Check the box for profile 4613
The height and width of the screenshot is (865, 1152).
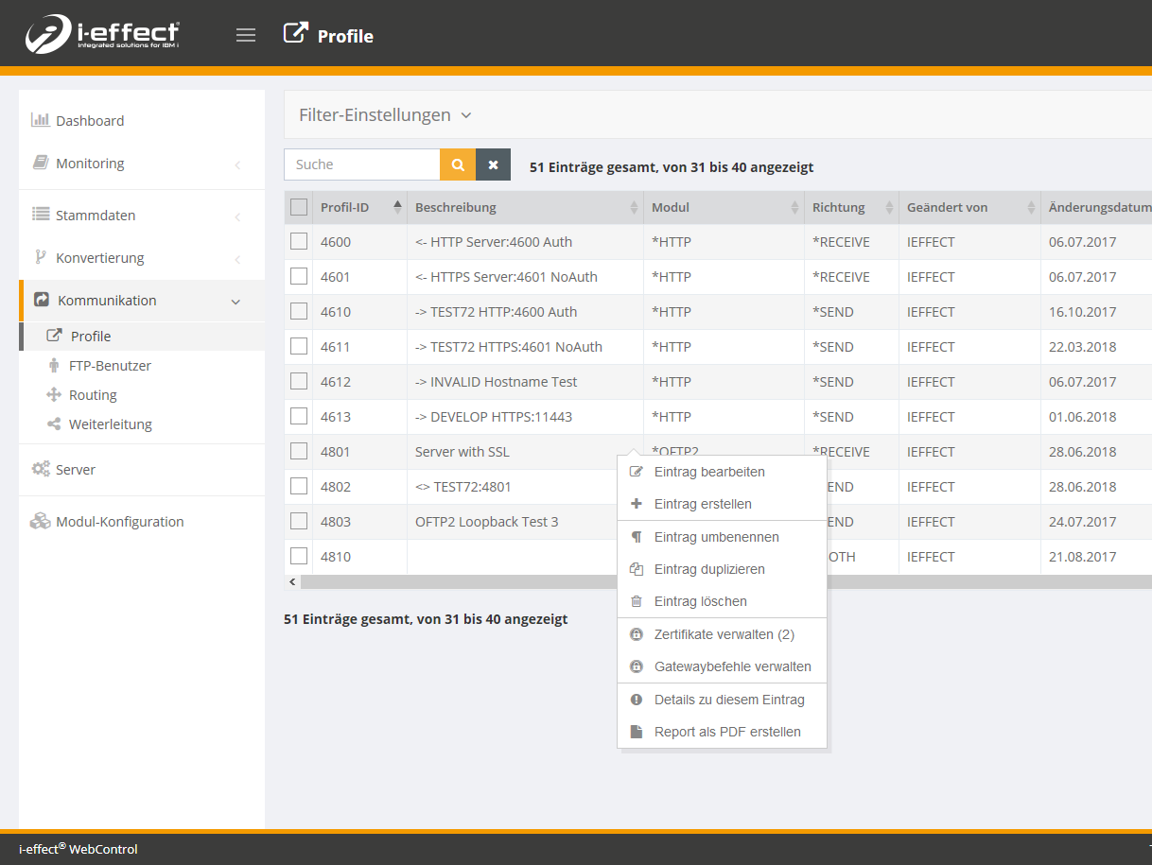(x=299, y=417)
